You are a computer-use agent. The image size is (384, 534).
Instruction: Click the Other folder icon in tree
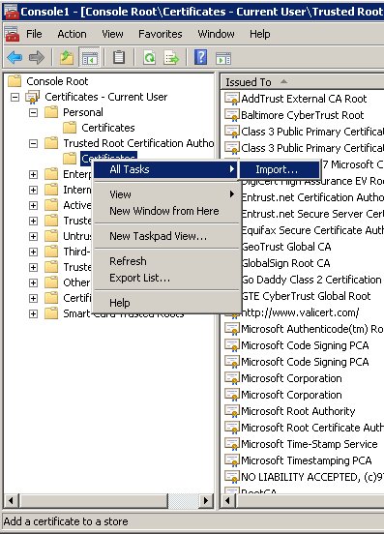[51, 282]
